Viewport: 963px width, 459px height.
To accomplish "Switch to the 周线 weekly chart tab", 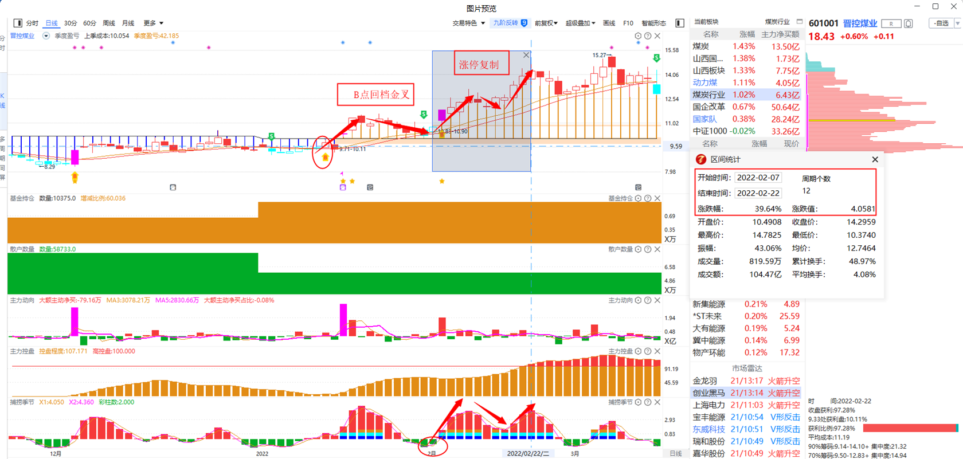I will pos(109,23).
